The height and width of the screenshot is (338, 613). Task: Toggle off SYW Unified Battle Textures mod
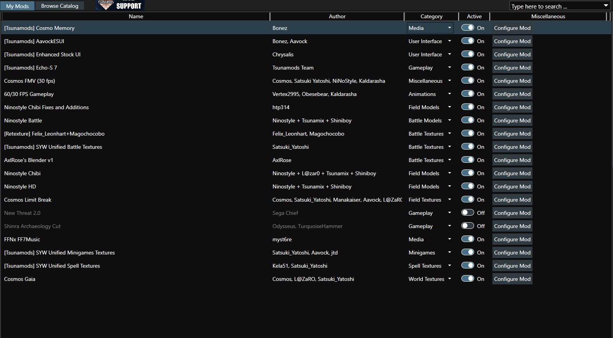point(468,147)
